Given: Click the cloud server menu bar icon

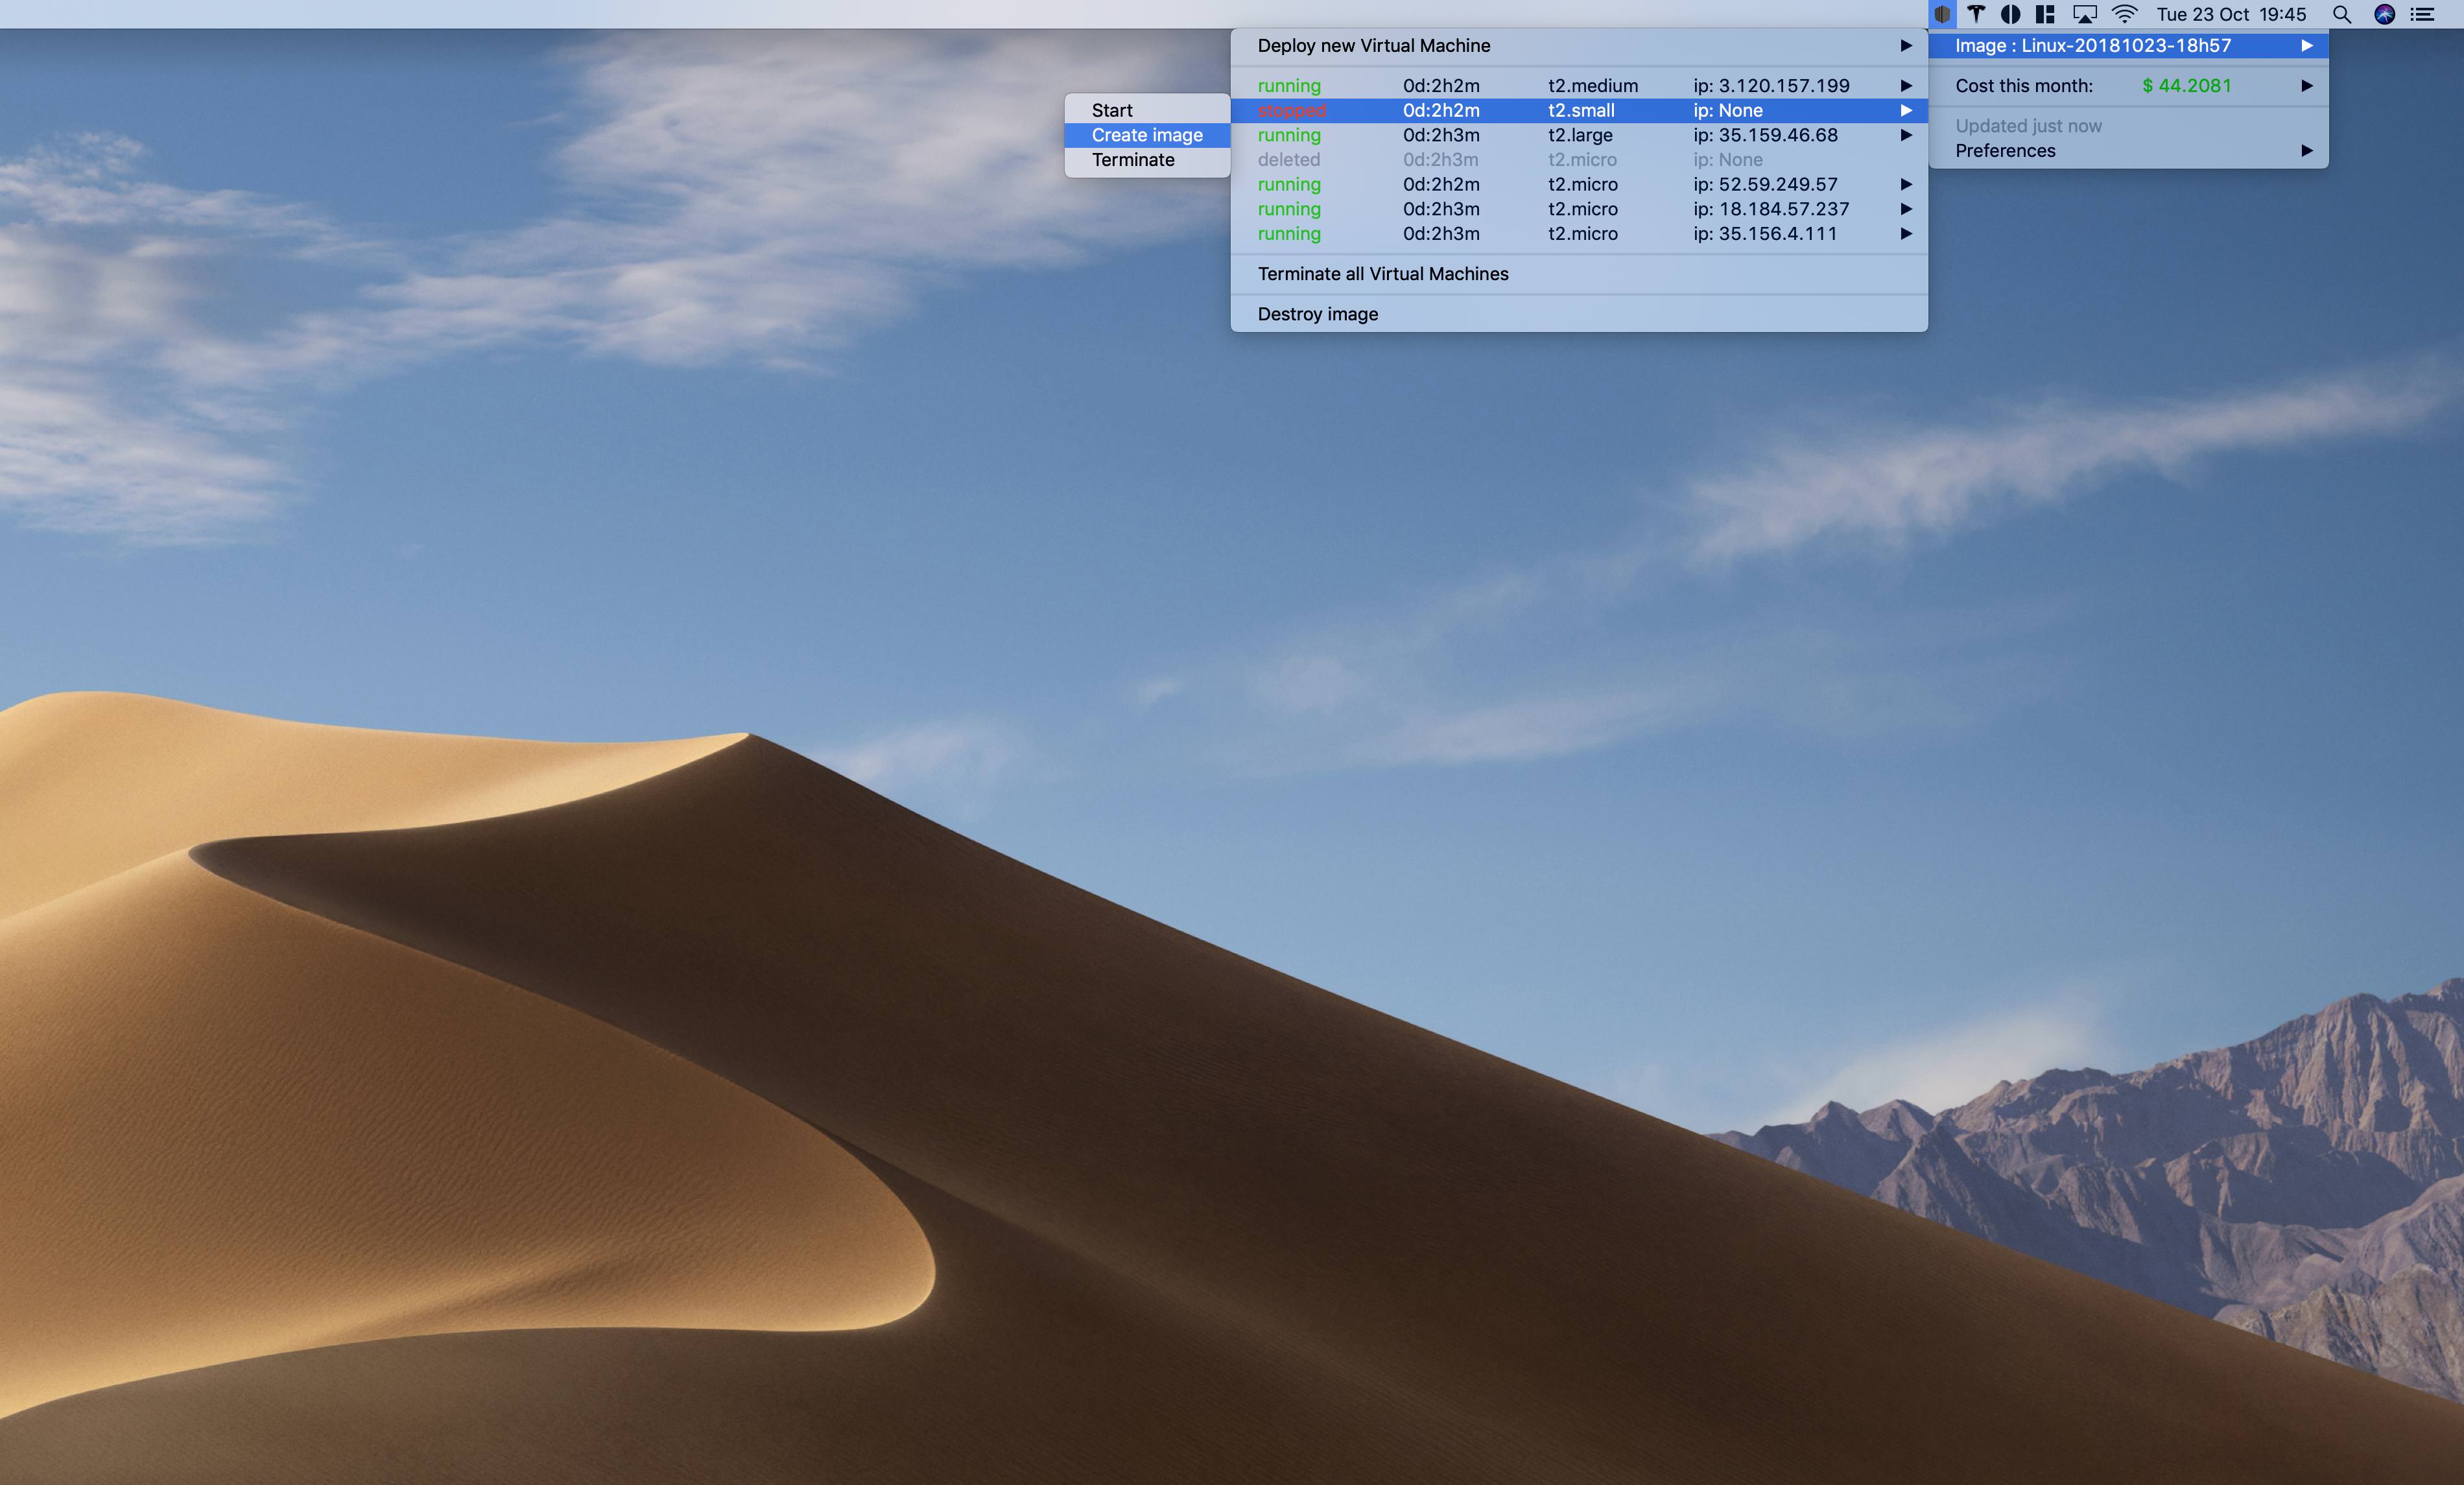Looking at the screenshot, I should pos(1941,14).
